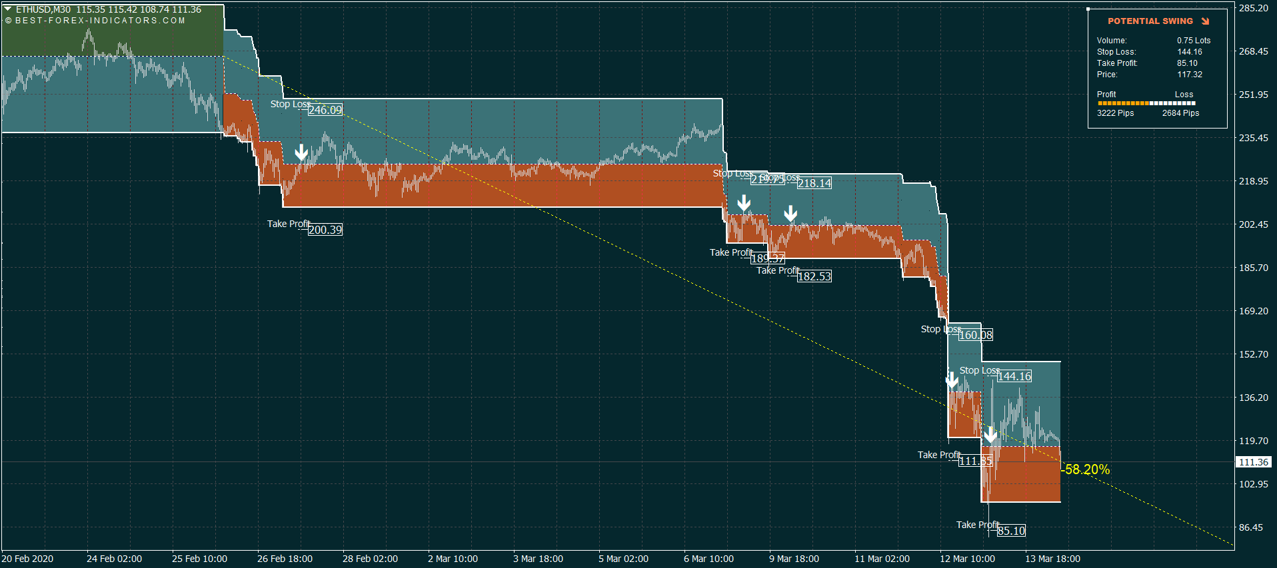This screenshot has width=1277, height=568.
Task: Click the Profit/Loss pips progress bar
Action: (1146, 103)
